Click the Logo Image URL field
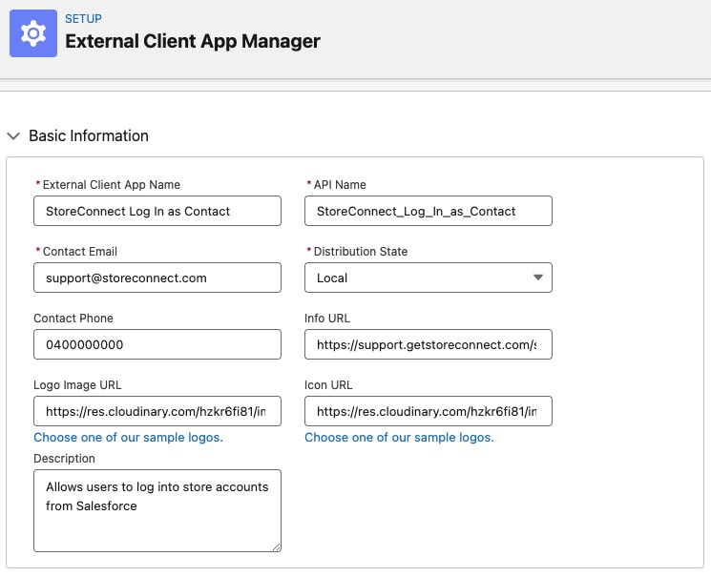Screen dimensions: 711x577 (x=157, y=411)
